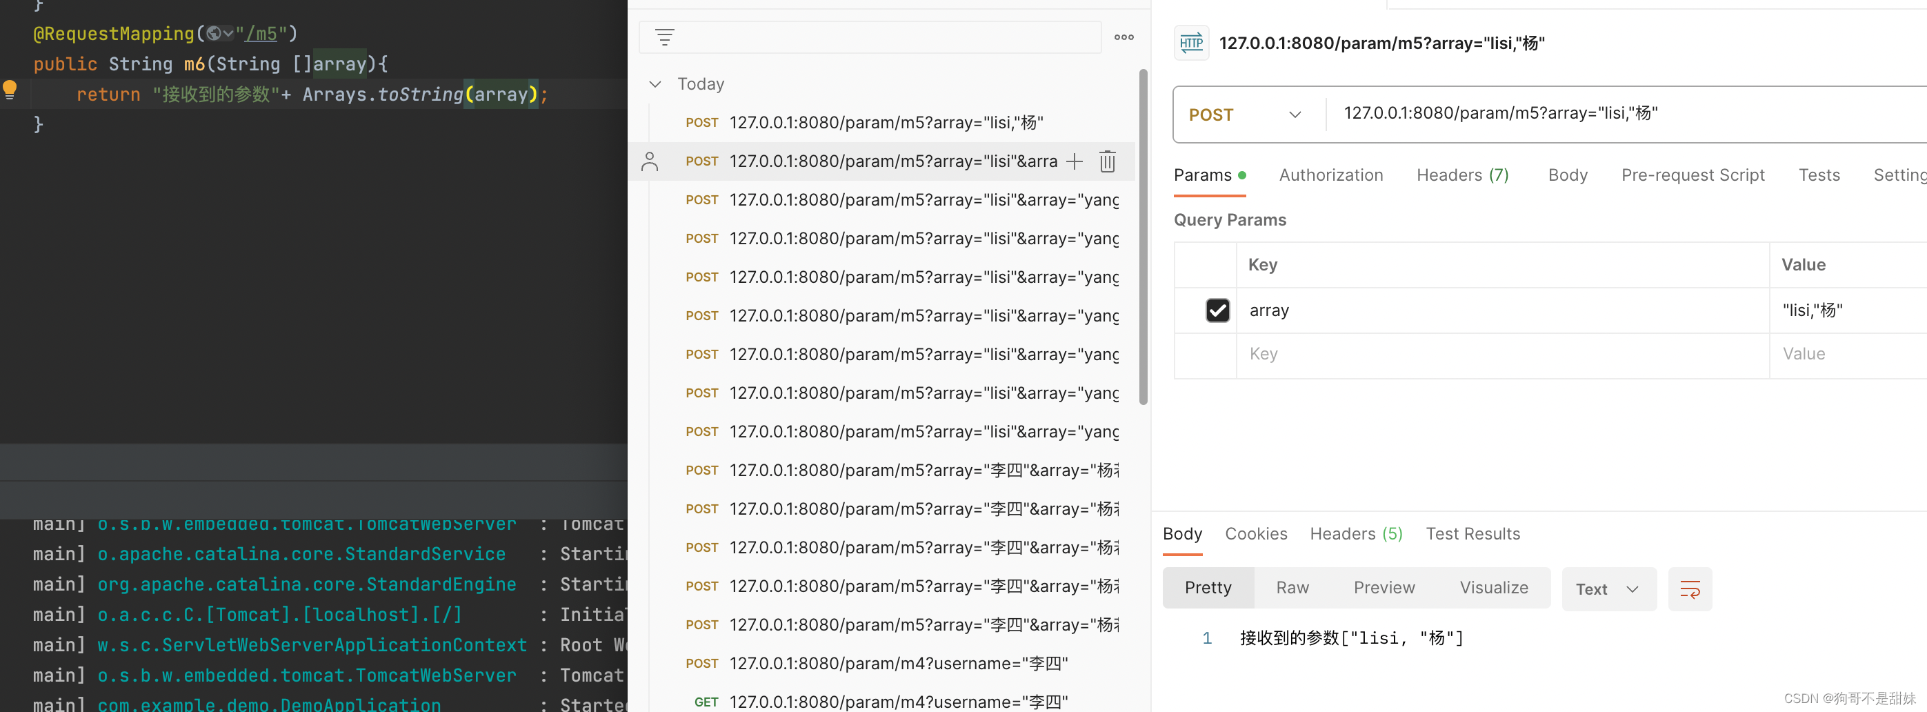Click org.apache.catalina.core.StandardEngine log line
This screenshot has width=1927, height=712.
(x=307, y=585)
